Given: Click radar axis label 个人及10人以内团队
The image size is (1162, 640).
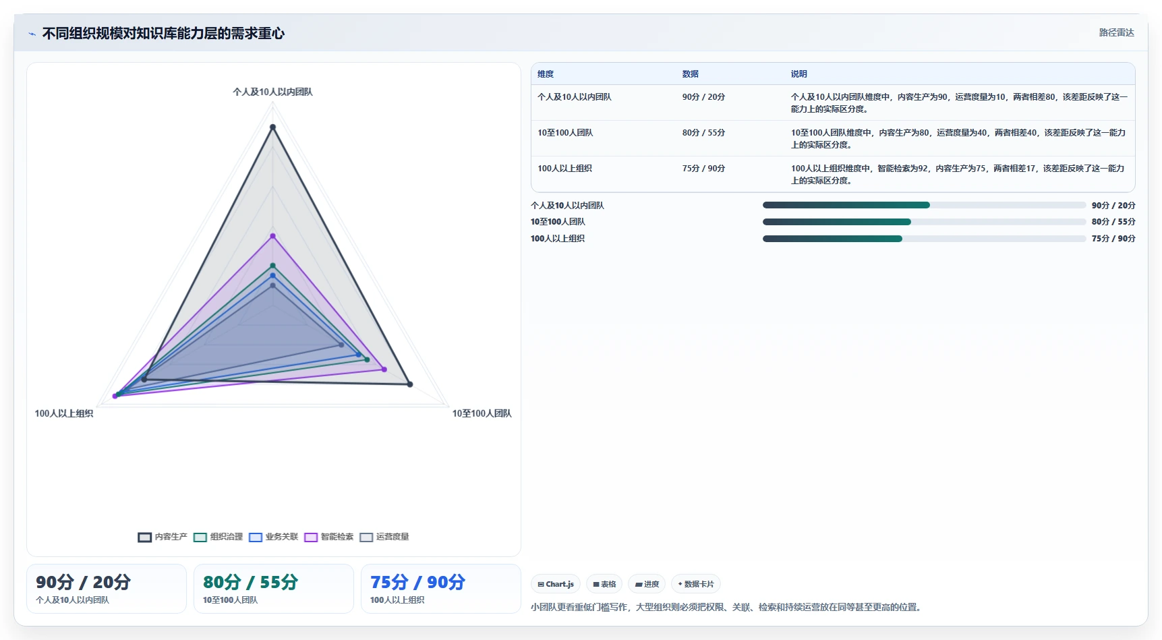Looking at the screenshot, I should [x=272, y=92].
